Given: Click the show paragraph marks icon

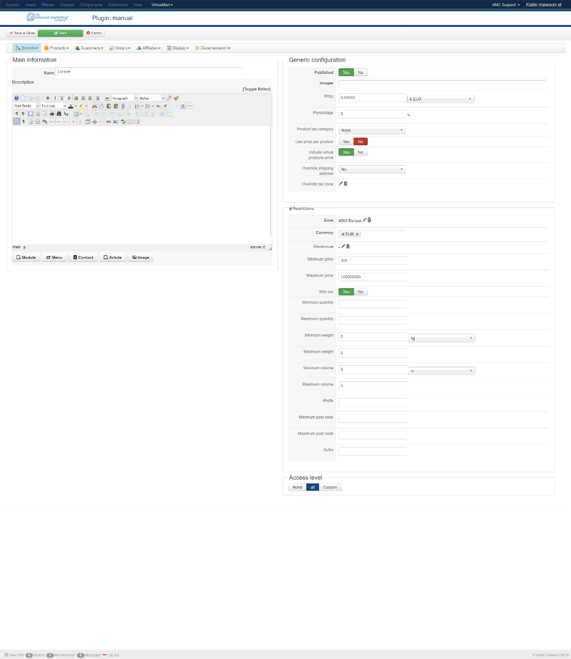Looking at the screenshot, I should (x=24, y=121).
